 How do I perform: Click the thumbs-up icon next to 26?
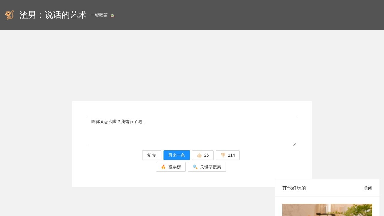click(x=199, y=155)
